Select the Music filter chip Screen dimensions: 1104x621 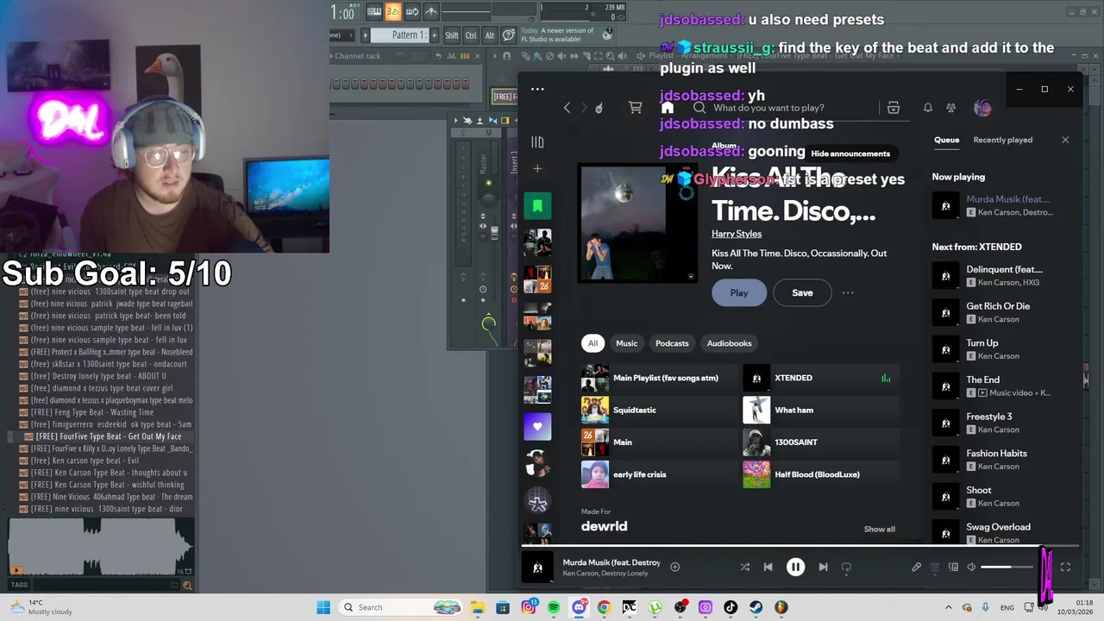(626, 343)
